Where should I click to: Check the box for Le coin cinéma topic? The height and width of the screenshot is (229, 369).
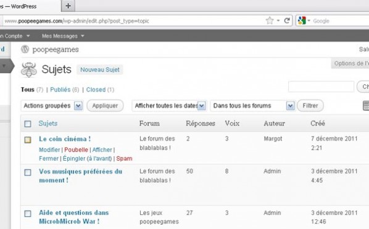28,140
